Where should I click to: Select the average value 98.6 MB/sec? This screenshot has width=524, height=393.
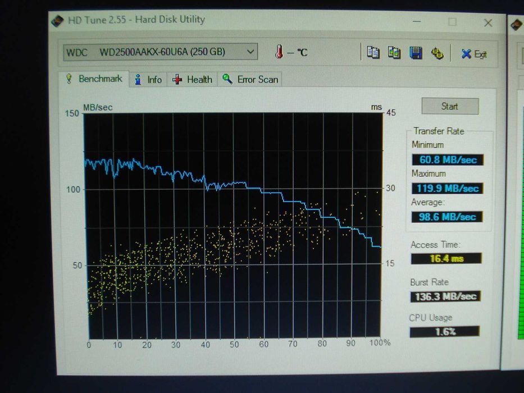coord(447,217)
